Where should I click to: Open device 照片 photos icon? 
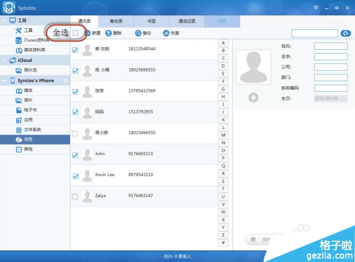pos(18,100)
